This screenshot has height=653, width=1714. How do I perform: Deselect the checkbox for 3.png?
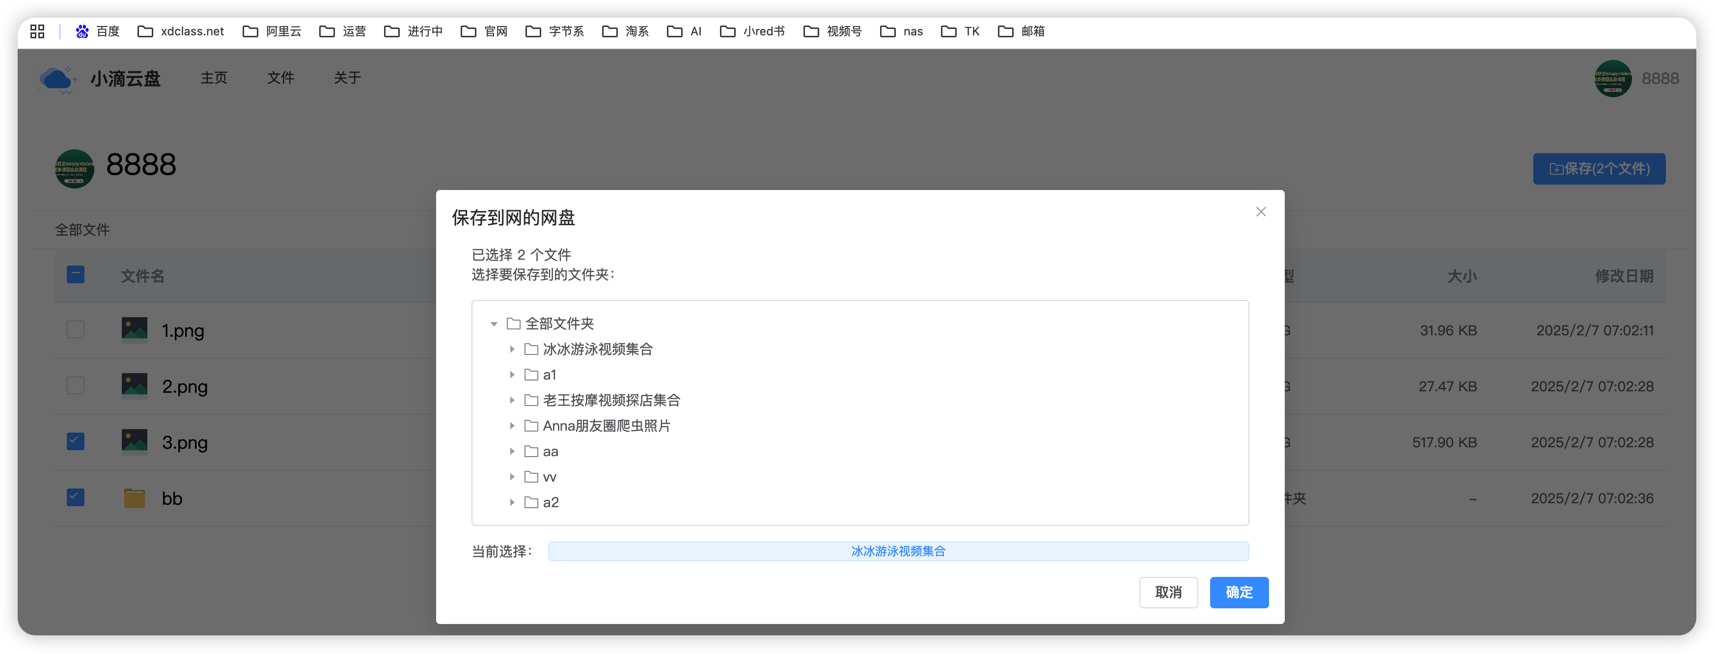75,441
